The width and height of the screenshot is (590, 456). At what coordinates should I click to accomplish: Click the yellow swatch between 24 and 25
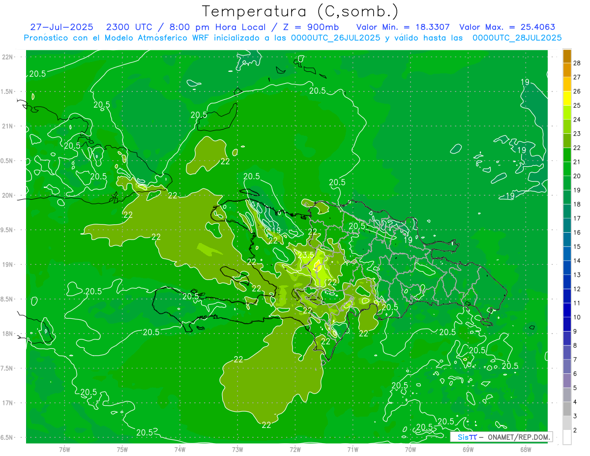(x=567, y=112)
